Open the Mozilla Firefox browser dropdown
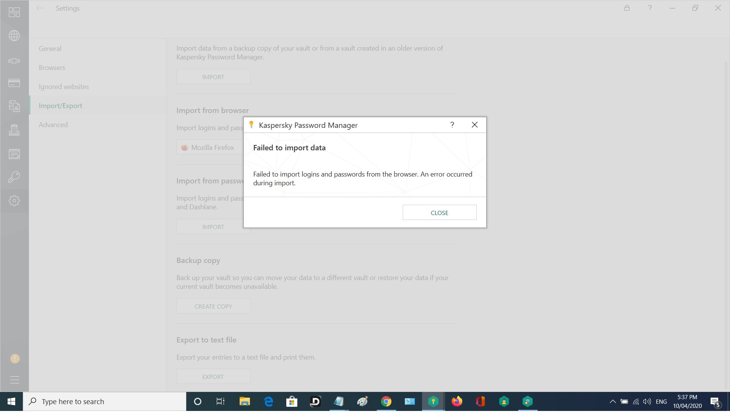The height and width of the screenshot is (414, 730). pos(210,148)
